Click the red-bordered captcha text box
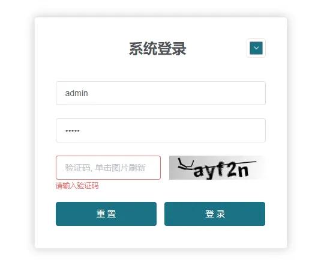The image size is (318, 265). coord(108,168)
